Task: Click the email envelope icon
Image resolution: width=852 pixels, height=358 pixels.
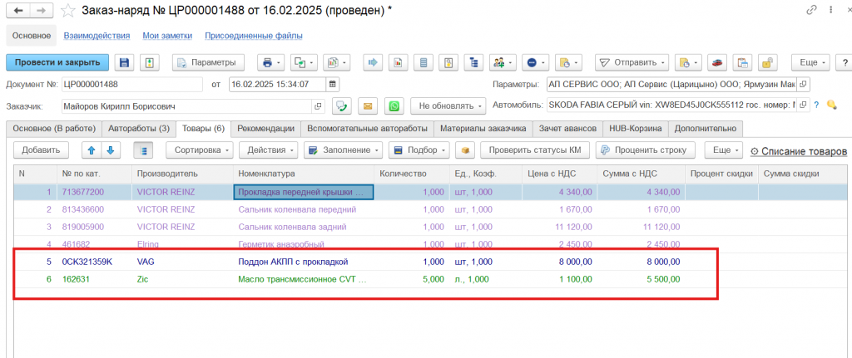Action: pyautogui.click(x=367, y=106)
